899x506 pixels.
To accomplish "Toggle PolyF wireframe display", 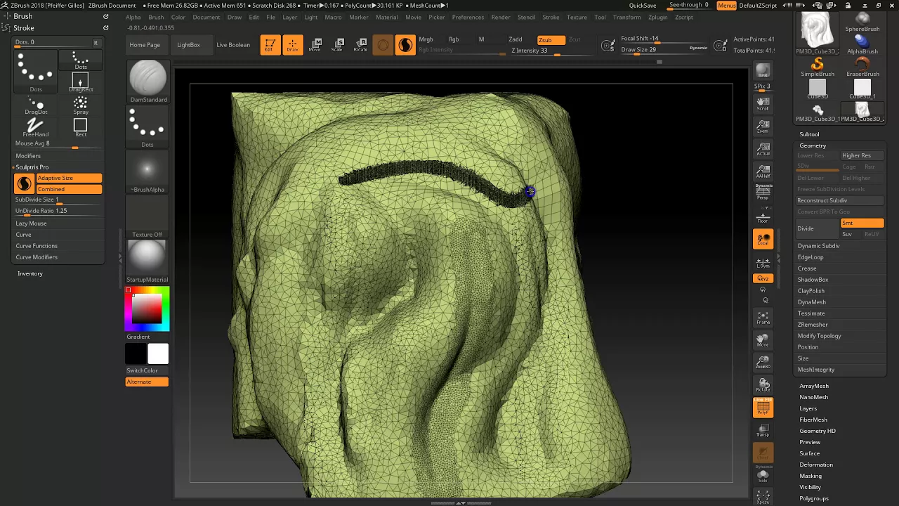I will (x=763, y=408).
